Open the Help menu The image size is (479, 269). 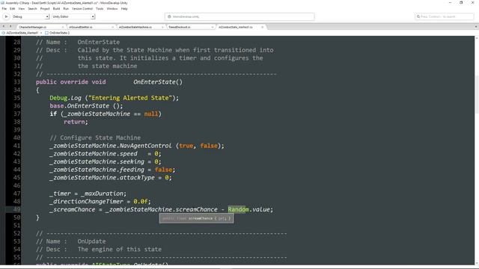pyautogui.click(x=124, y=8)
